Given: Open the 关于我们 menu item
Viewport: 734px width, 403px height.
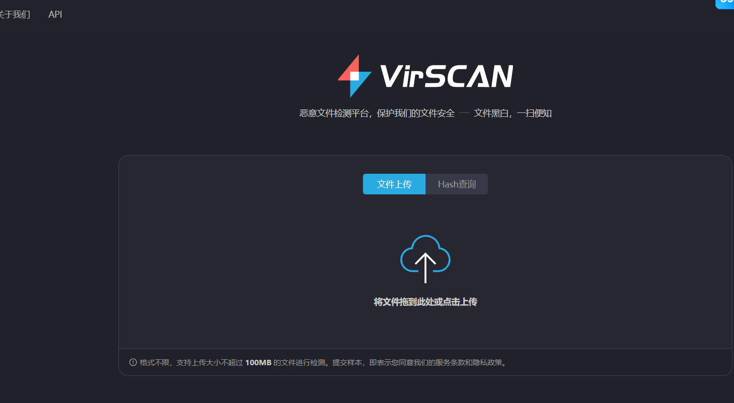Looking at the screenshot, I should point(15,14).
